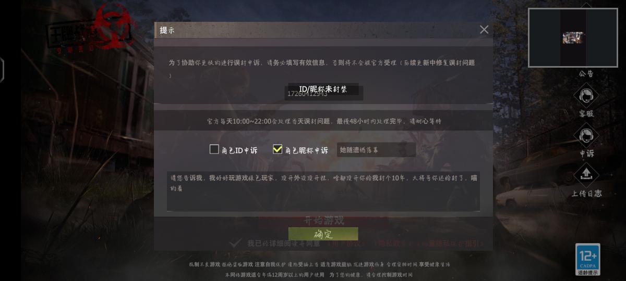Close the 提示 dialog with the X
The height and width of the screenshot is (281, 626).
[x=484, y=30]
